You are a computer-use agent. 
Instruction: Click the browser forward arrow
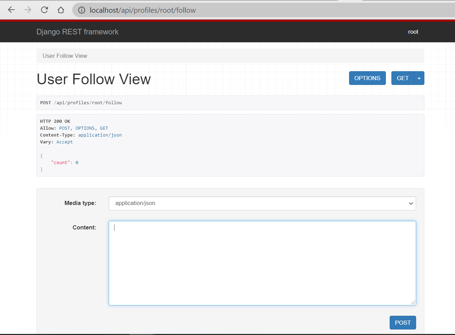pyautogui.click(x=28, y=10)
